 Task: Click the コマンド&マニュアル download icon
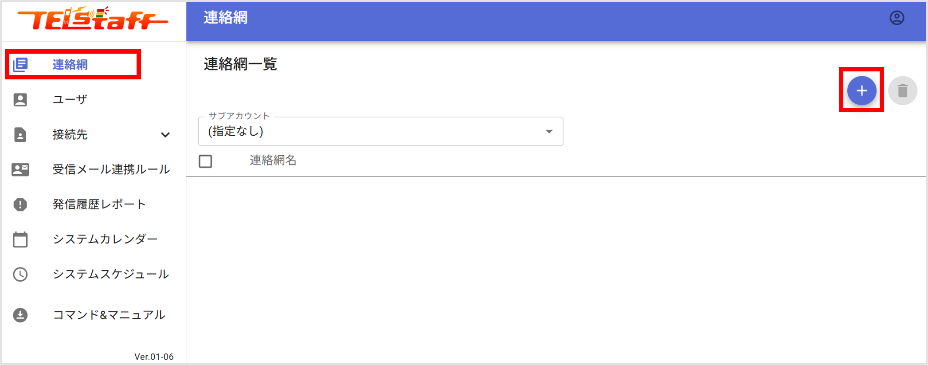(20, 315)
